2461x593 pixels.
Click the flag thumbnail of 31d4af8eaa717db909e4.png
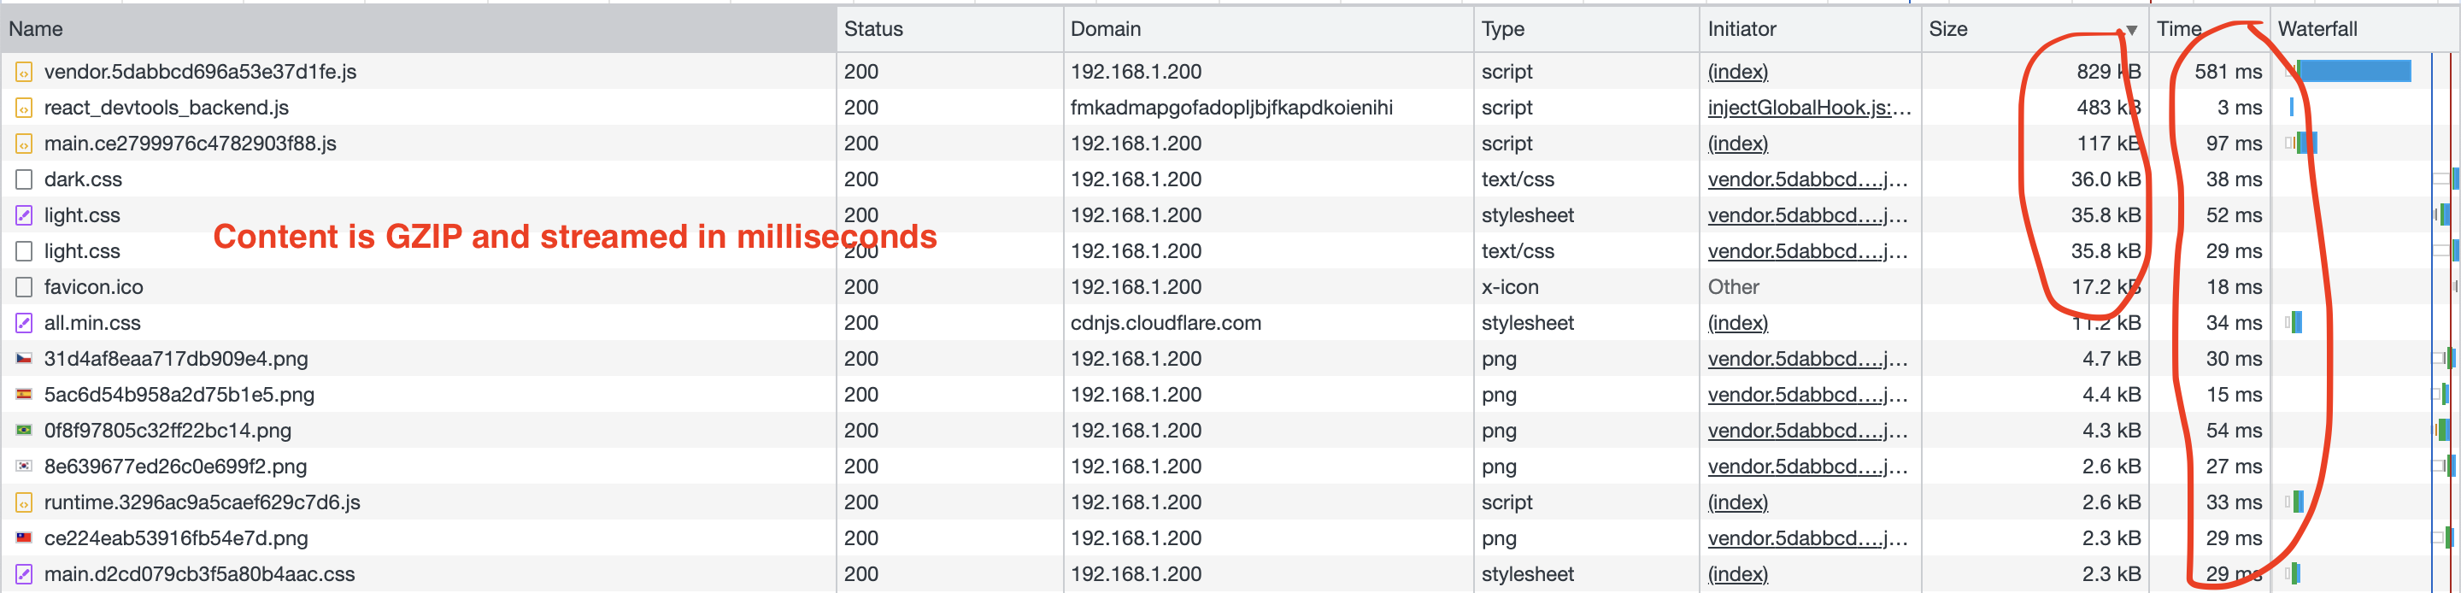tap(24, 359)
